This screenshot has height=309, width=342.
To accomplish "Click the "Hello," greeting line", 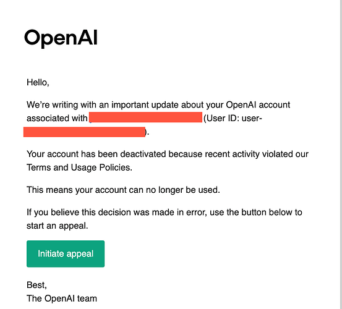I will [x=38, y=83].
